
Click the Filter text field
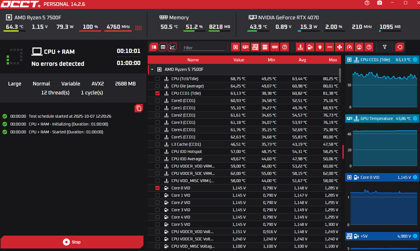tap(204, 48)
